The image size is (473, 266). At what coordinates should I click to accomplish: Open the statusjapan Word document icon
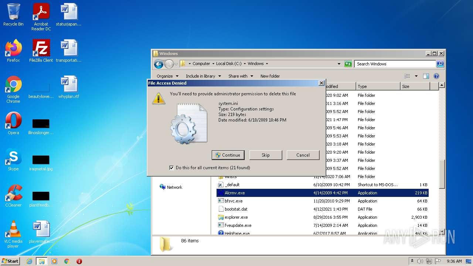click(x=69, y=15)
